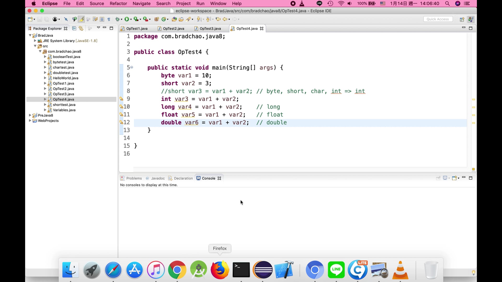The image size is (502, 282).
Task: Maximize the Console view
Action: 471,178
